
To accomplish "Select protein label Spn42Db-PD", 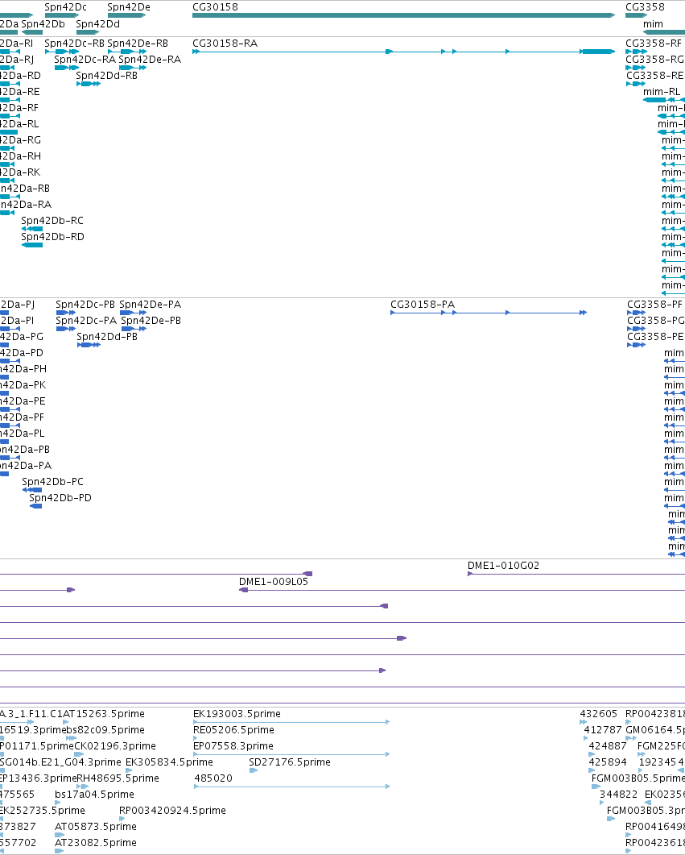I will pyautogui.click(x=60, y=498).
